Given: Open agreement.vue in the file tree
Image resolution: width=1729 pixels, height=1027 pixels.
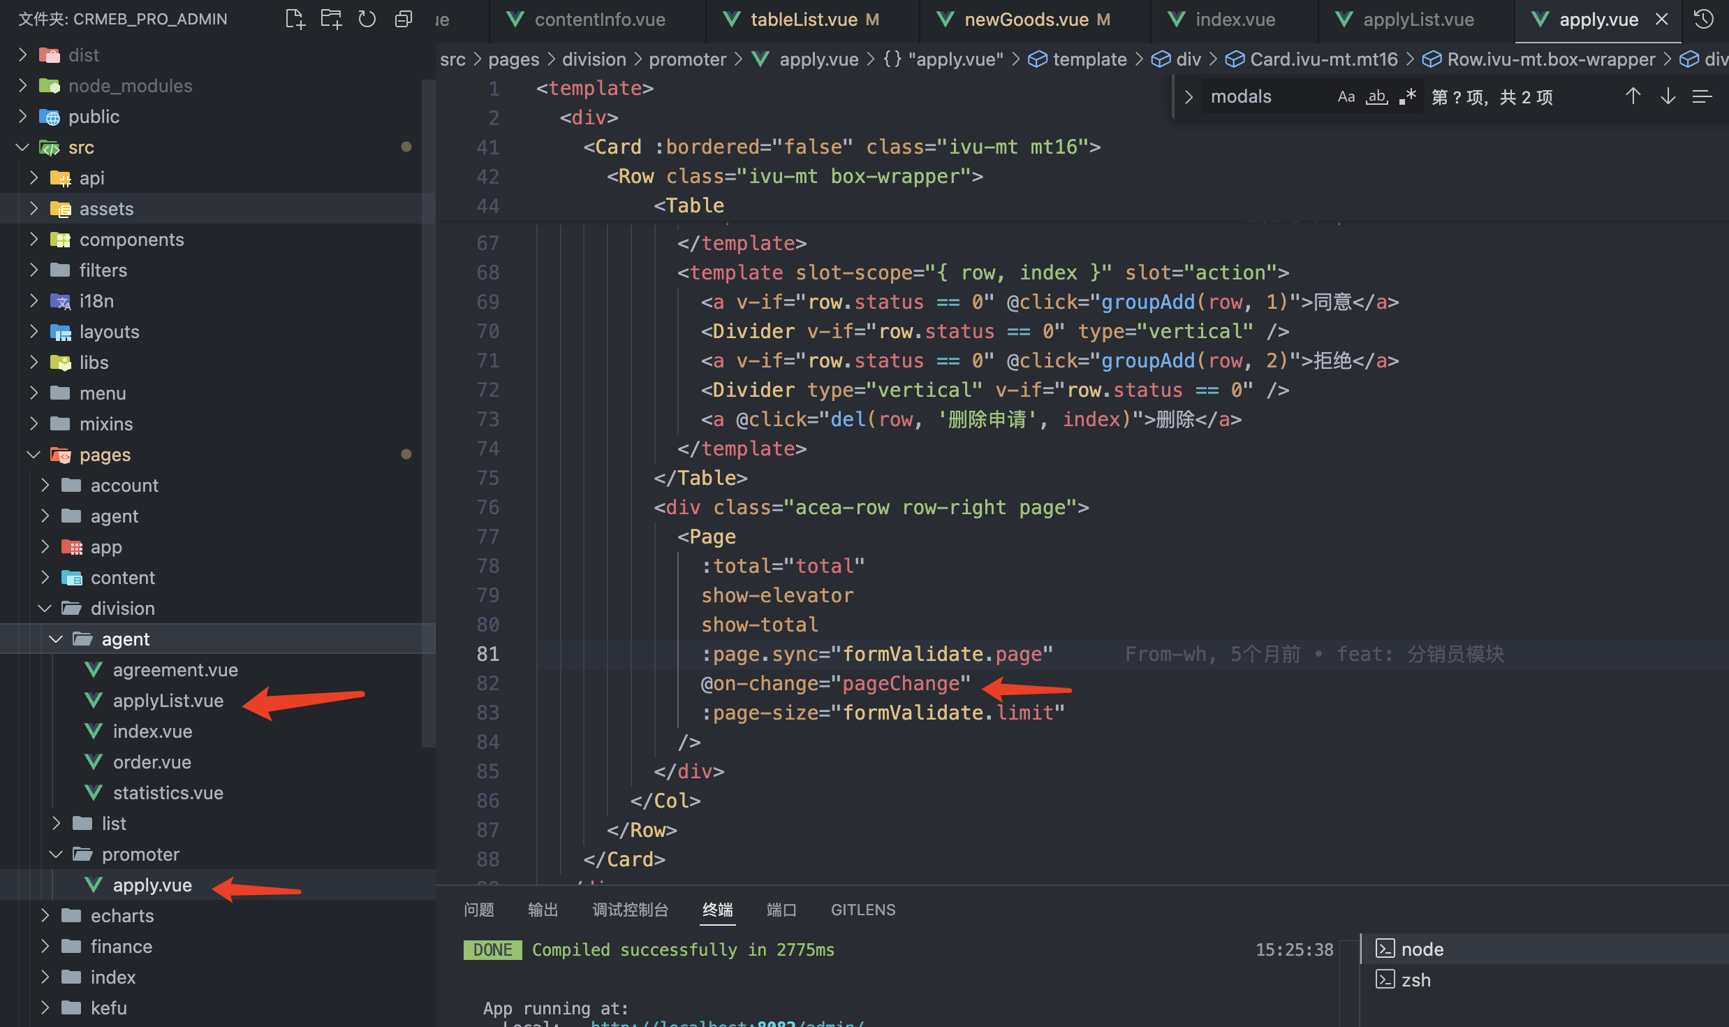Looking at the screenshot, I should coord(175,669).
